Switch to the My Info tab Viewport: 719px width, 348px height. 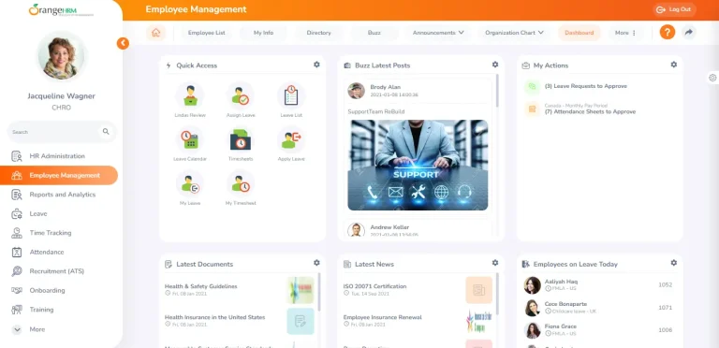coord(263,33)
